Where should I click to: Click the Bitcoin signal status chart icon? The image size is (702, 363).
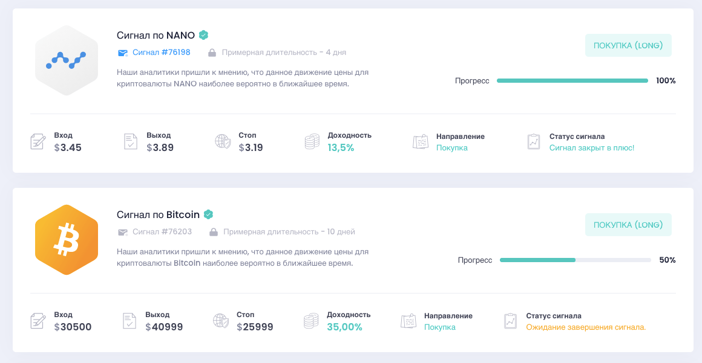[511, 321]
